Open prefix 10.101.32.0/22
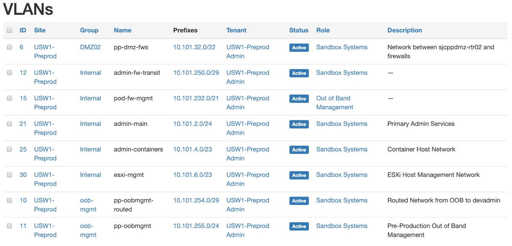This screenshot has height=246, width=512. [x=194, y=47]
